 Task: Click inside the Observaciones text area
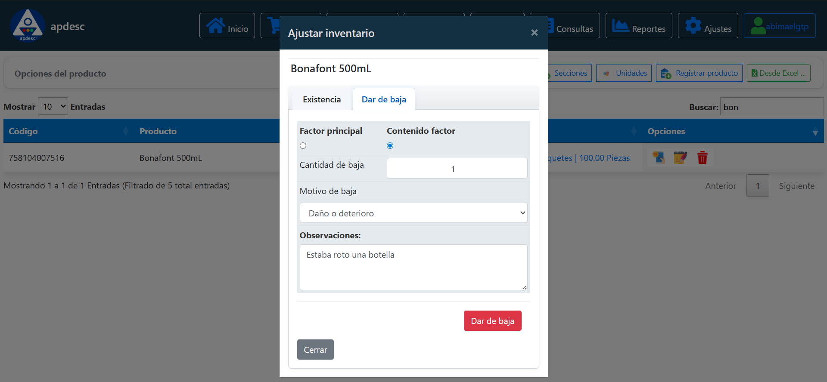[x=413, y=267]
